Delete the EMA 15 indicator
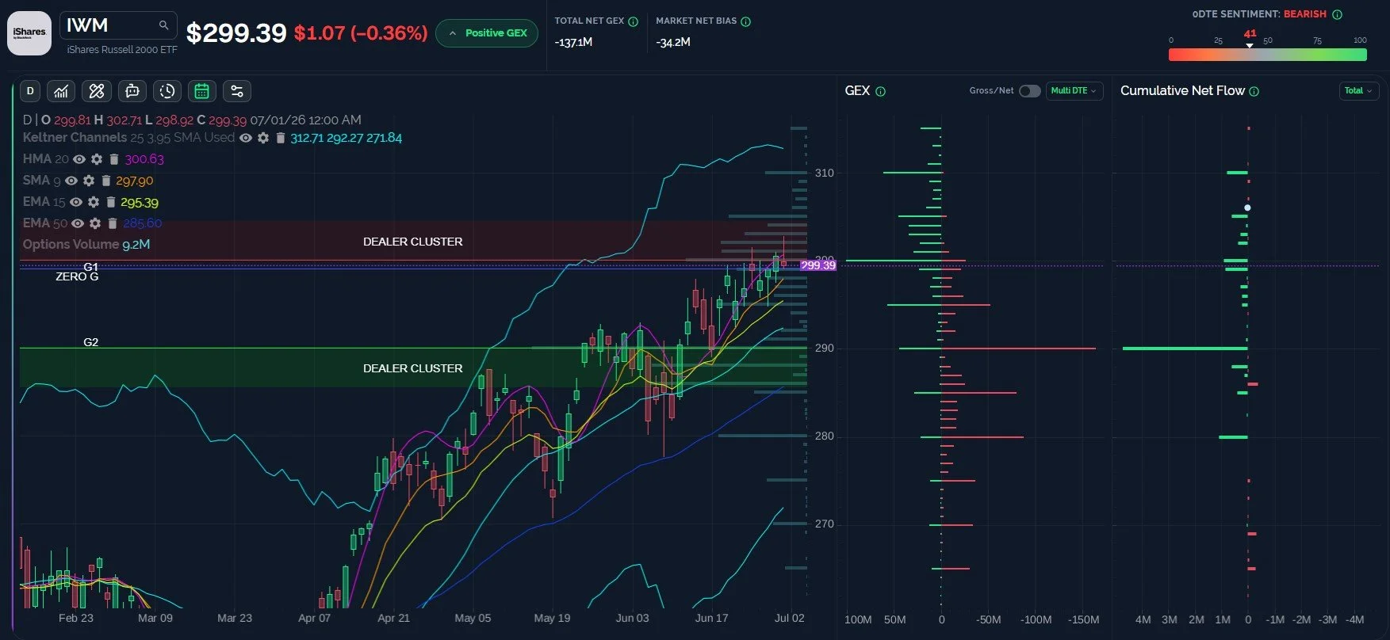Viewport: 1390px width, 640px height. 110,202
